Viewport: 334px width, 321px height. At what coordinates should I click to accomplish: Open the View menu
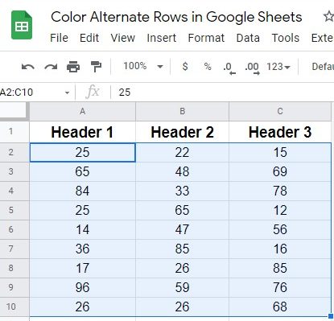[x=123, y=38]
